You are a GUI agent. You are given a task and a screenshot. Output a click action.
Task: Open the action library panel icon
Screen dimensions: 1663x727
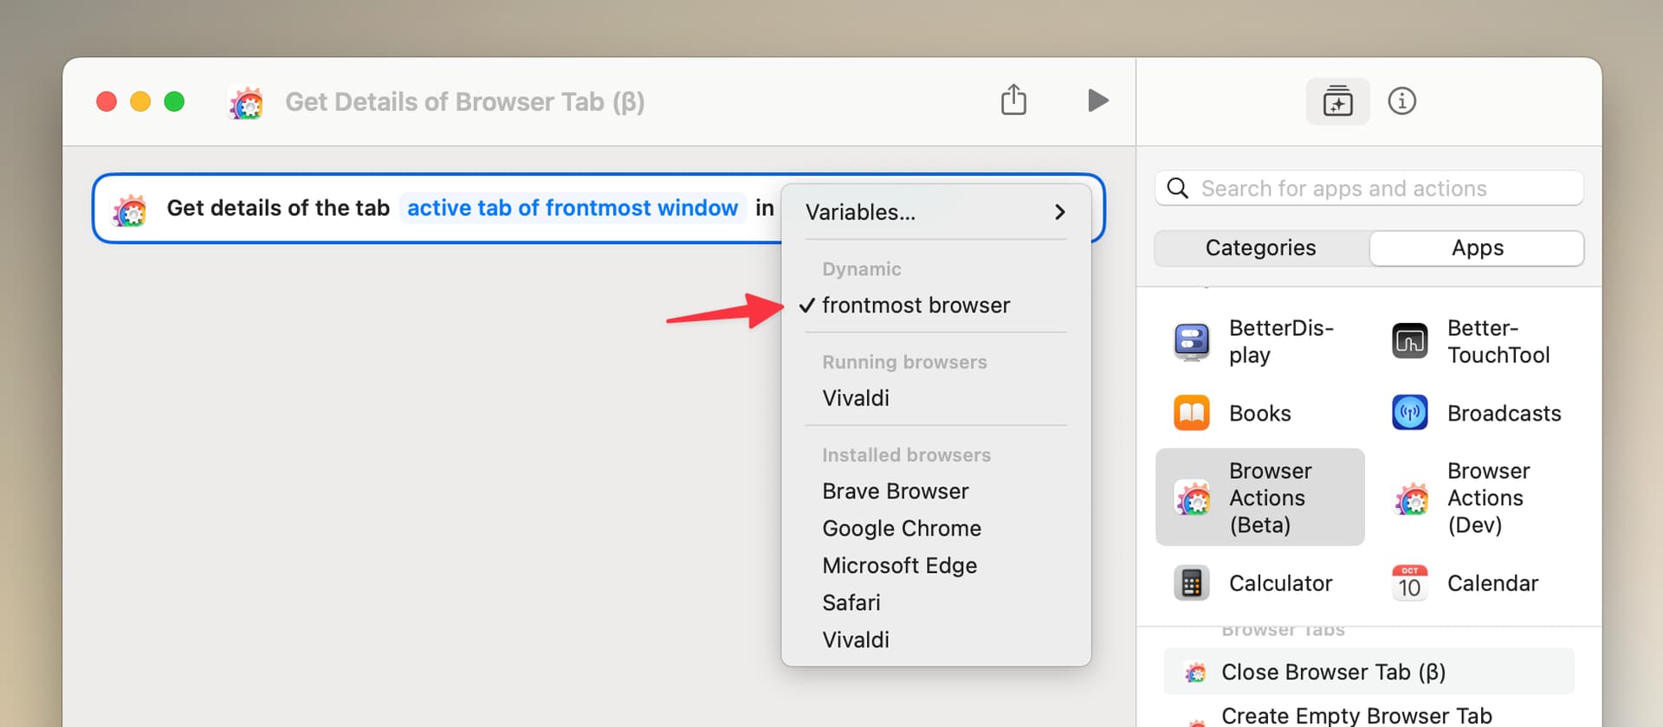point(1337,101)
